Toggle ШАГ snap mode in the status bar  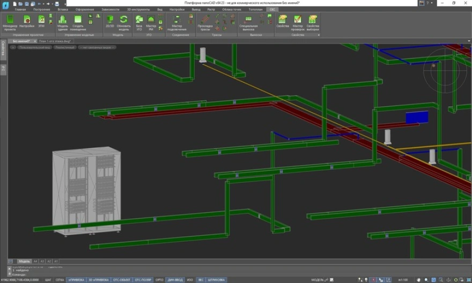point(48,280)
